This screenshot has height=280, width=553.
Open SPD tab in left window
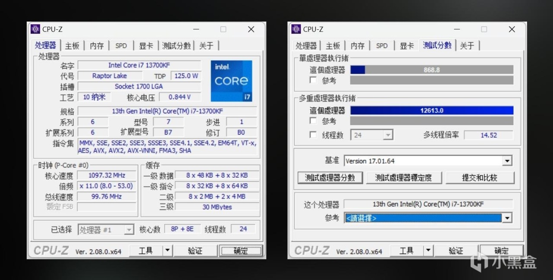[x=121, y=46]
